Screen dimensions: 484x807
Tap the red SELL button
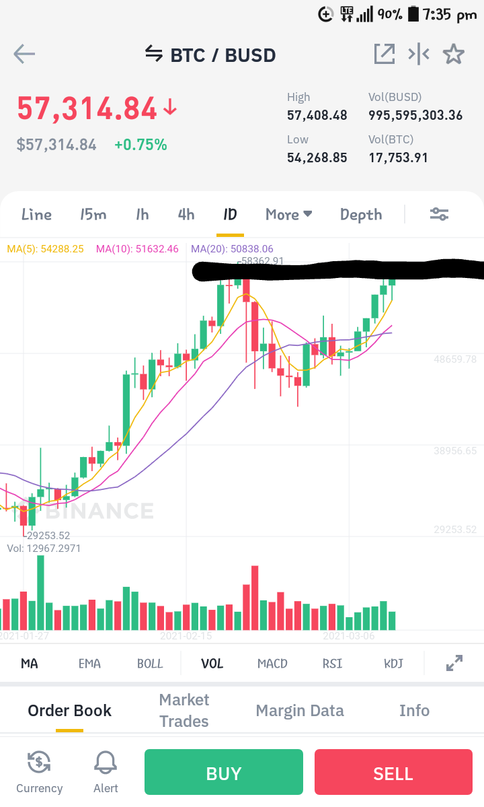[x=393, y=772]
